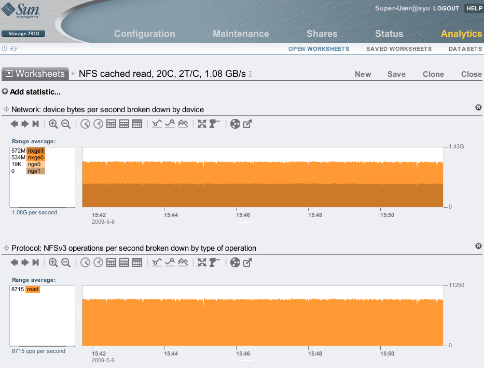484x368 pixels.
Task: Switch to the Configuration tab
Action: point(144,34)
